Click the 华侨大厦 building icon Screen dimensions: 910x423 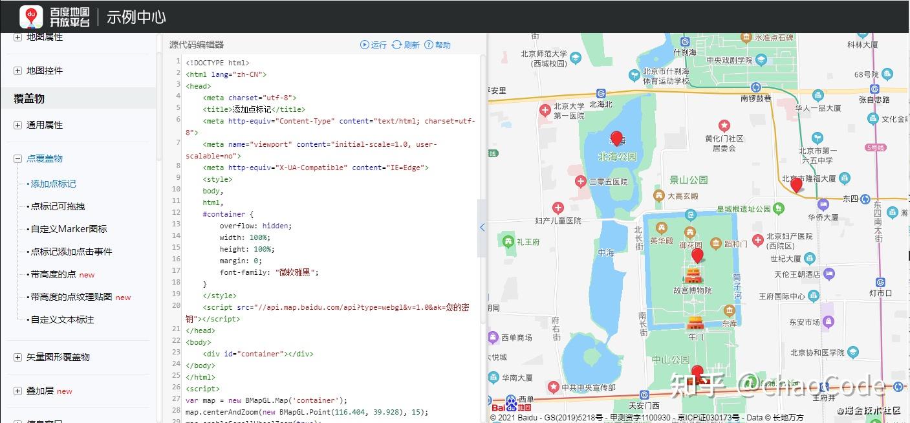[x=823, y=204]
